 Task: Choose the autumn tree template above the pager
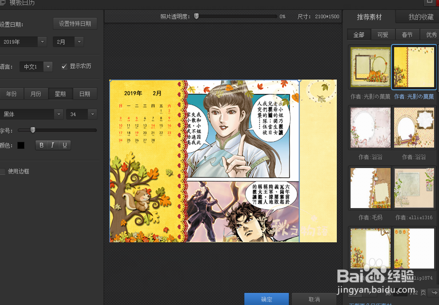tap(371, 249)
